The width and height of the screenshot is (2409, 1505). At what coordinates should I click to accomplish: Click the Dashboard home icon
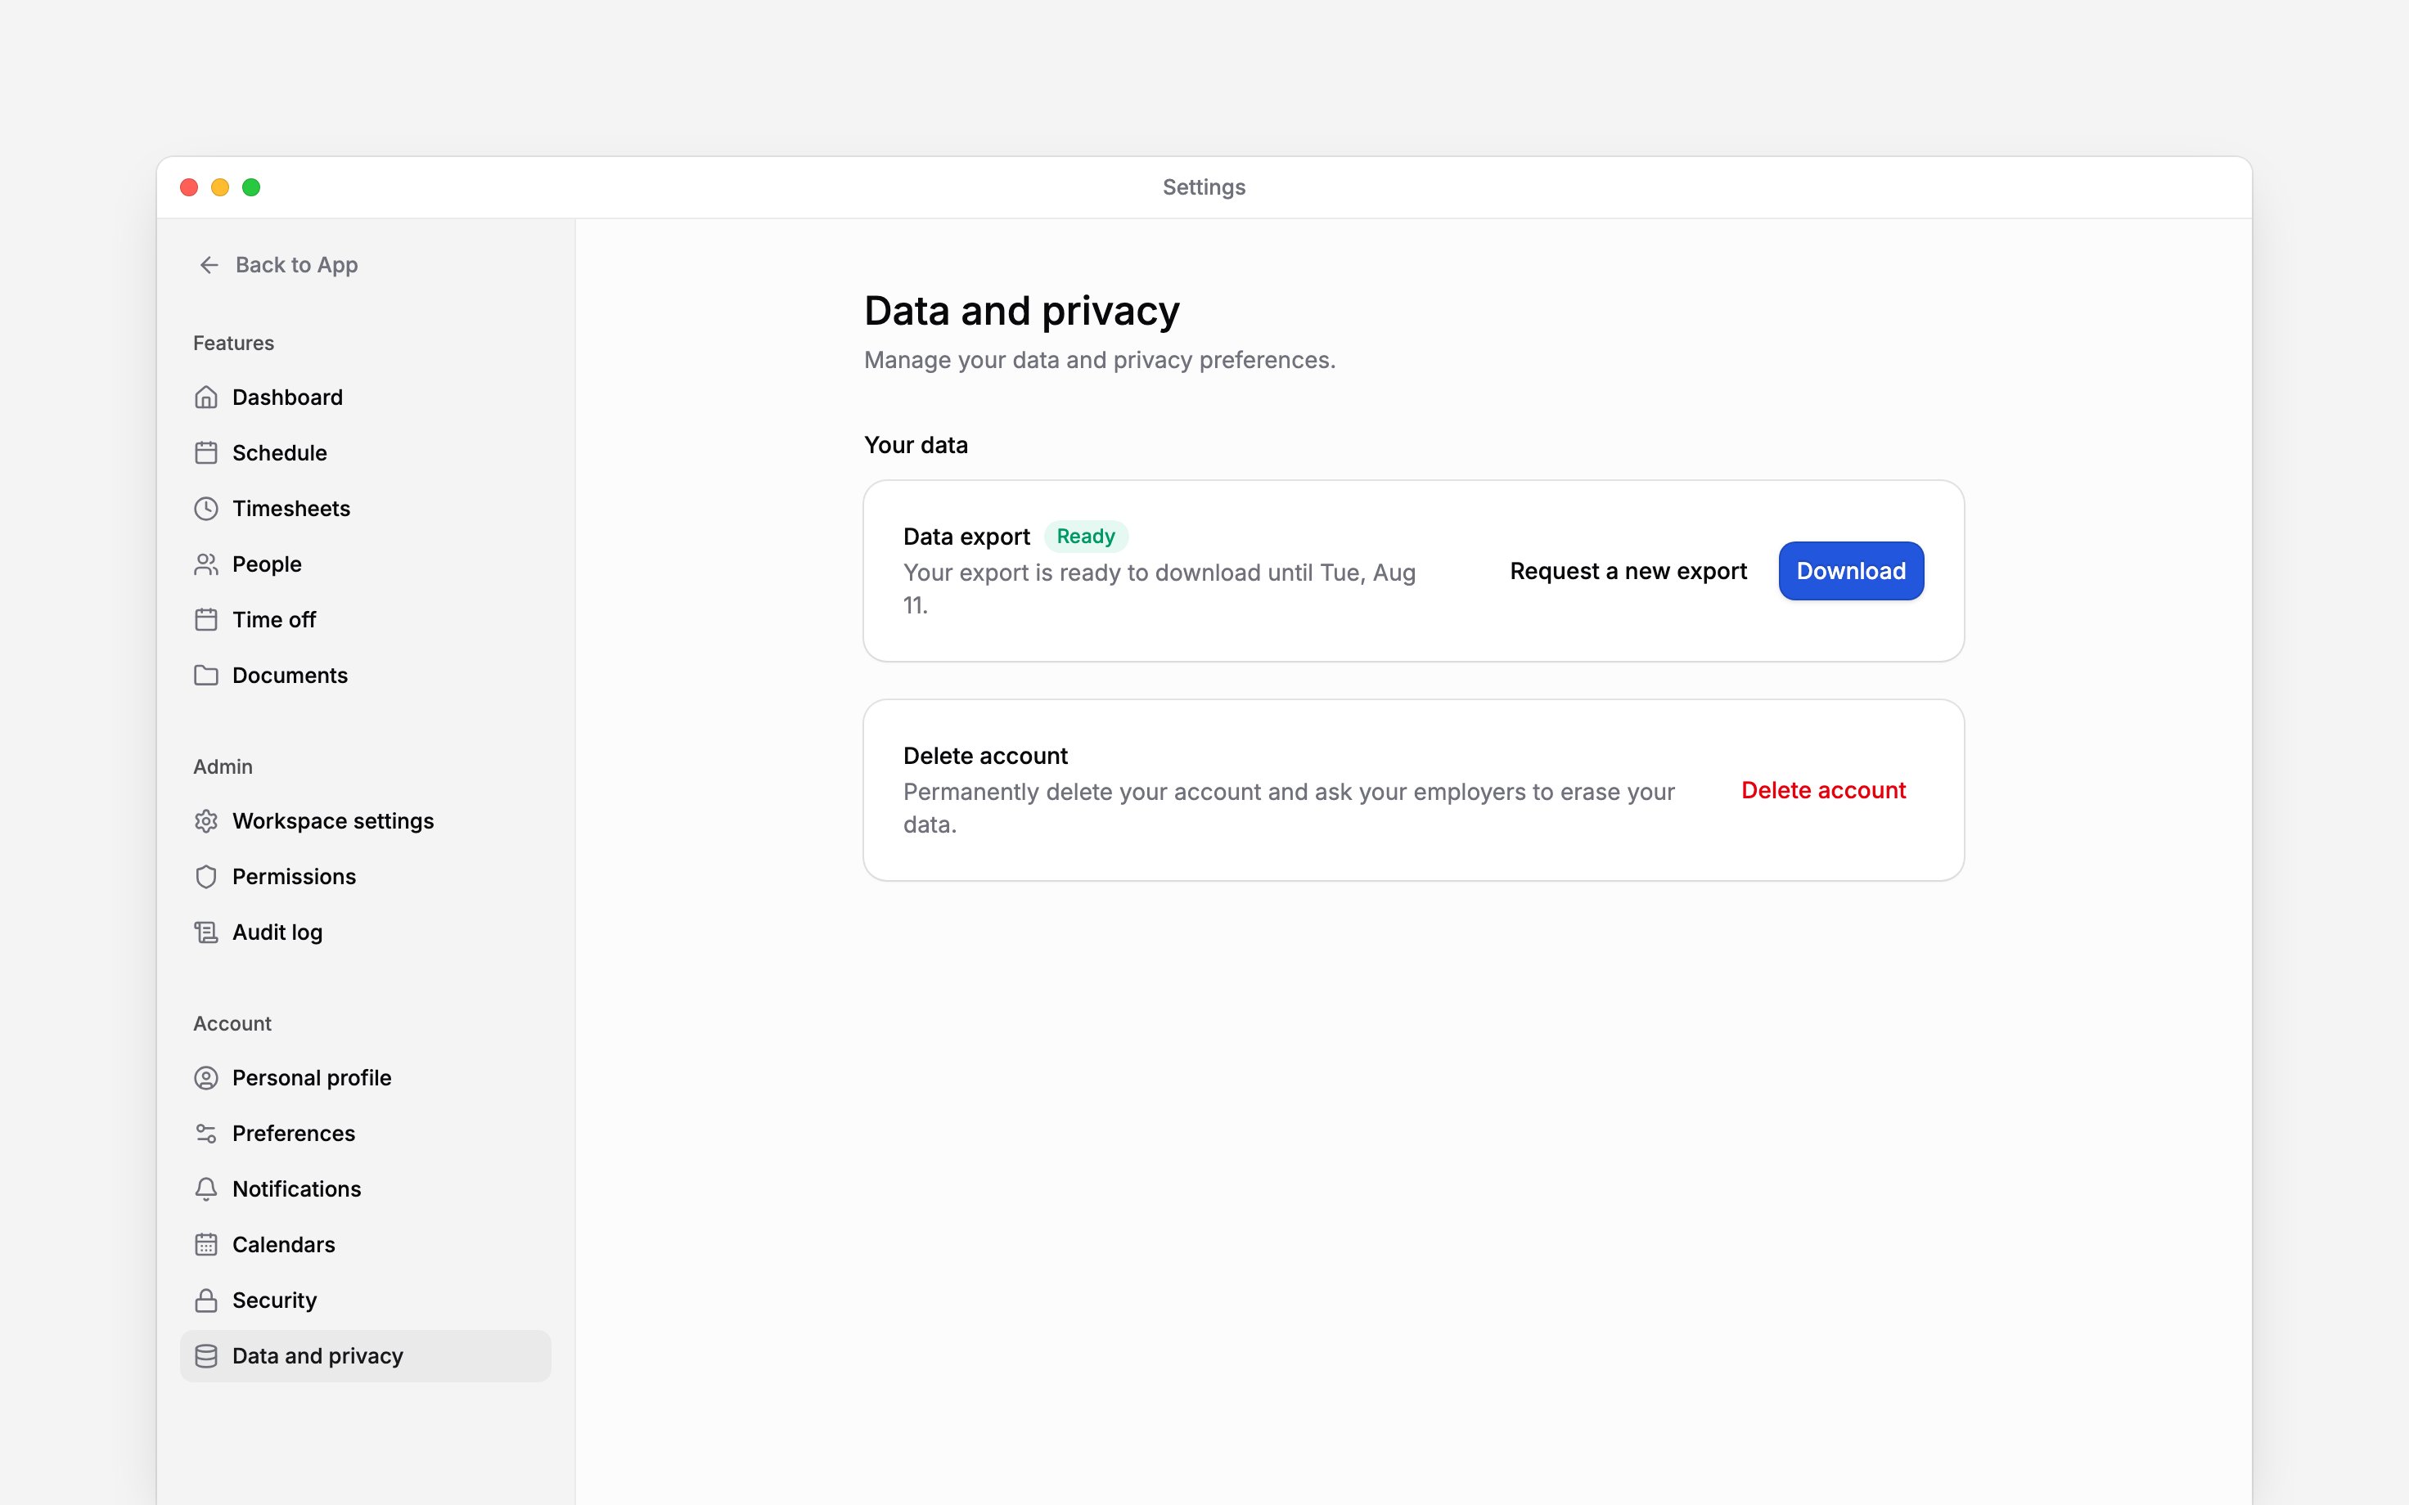[206, 398]
